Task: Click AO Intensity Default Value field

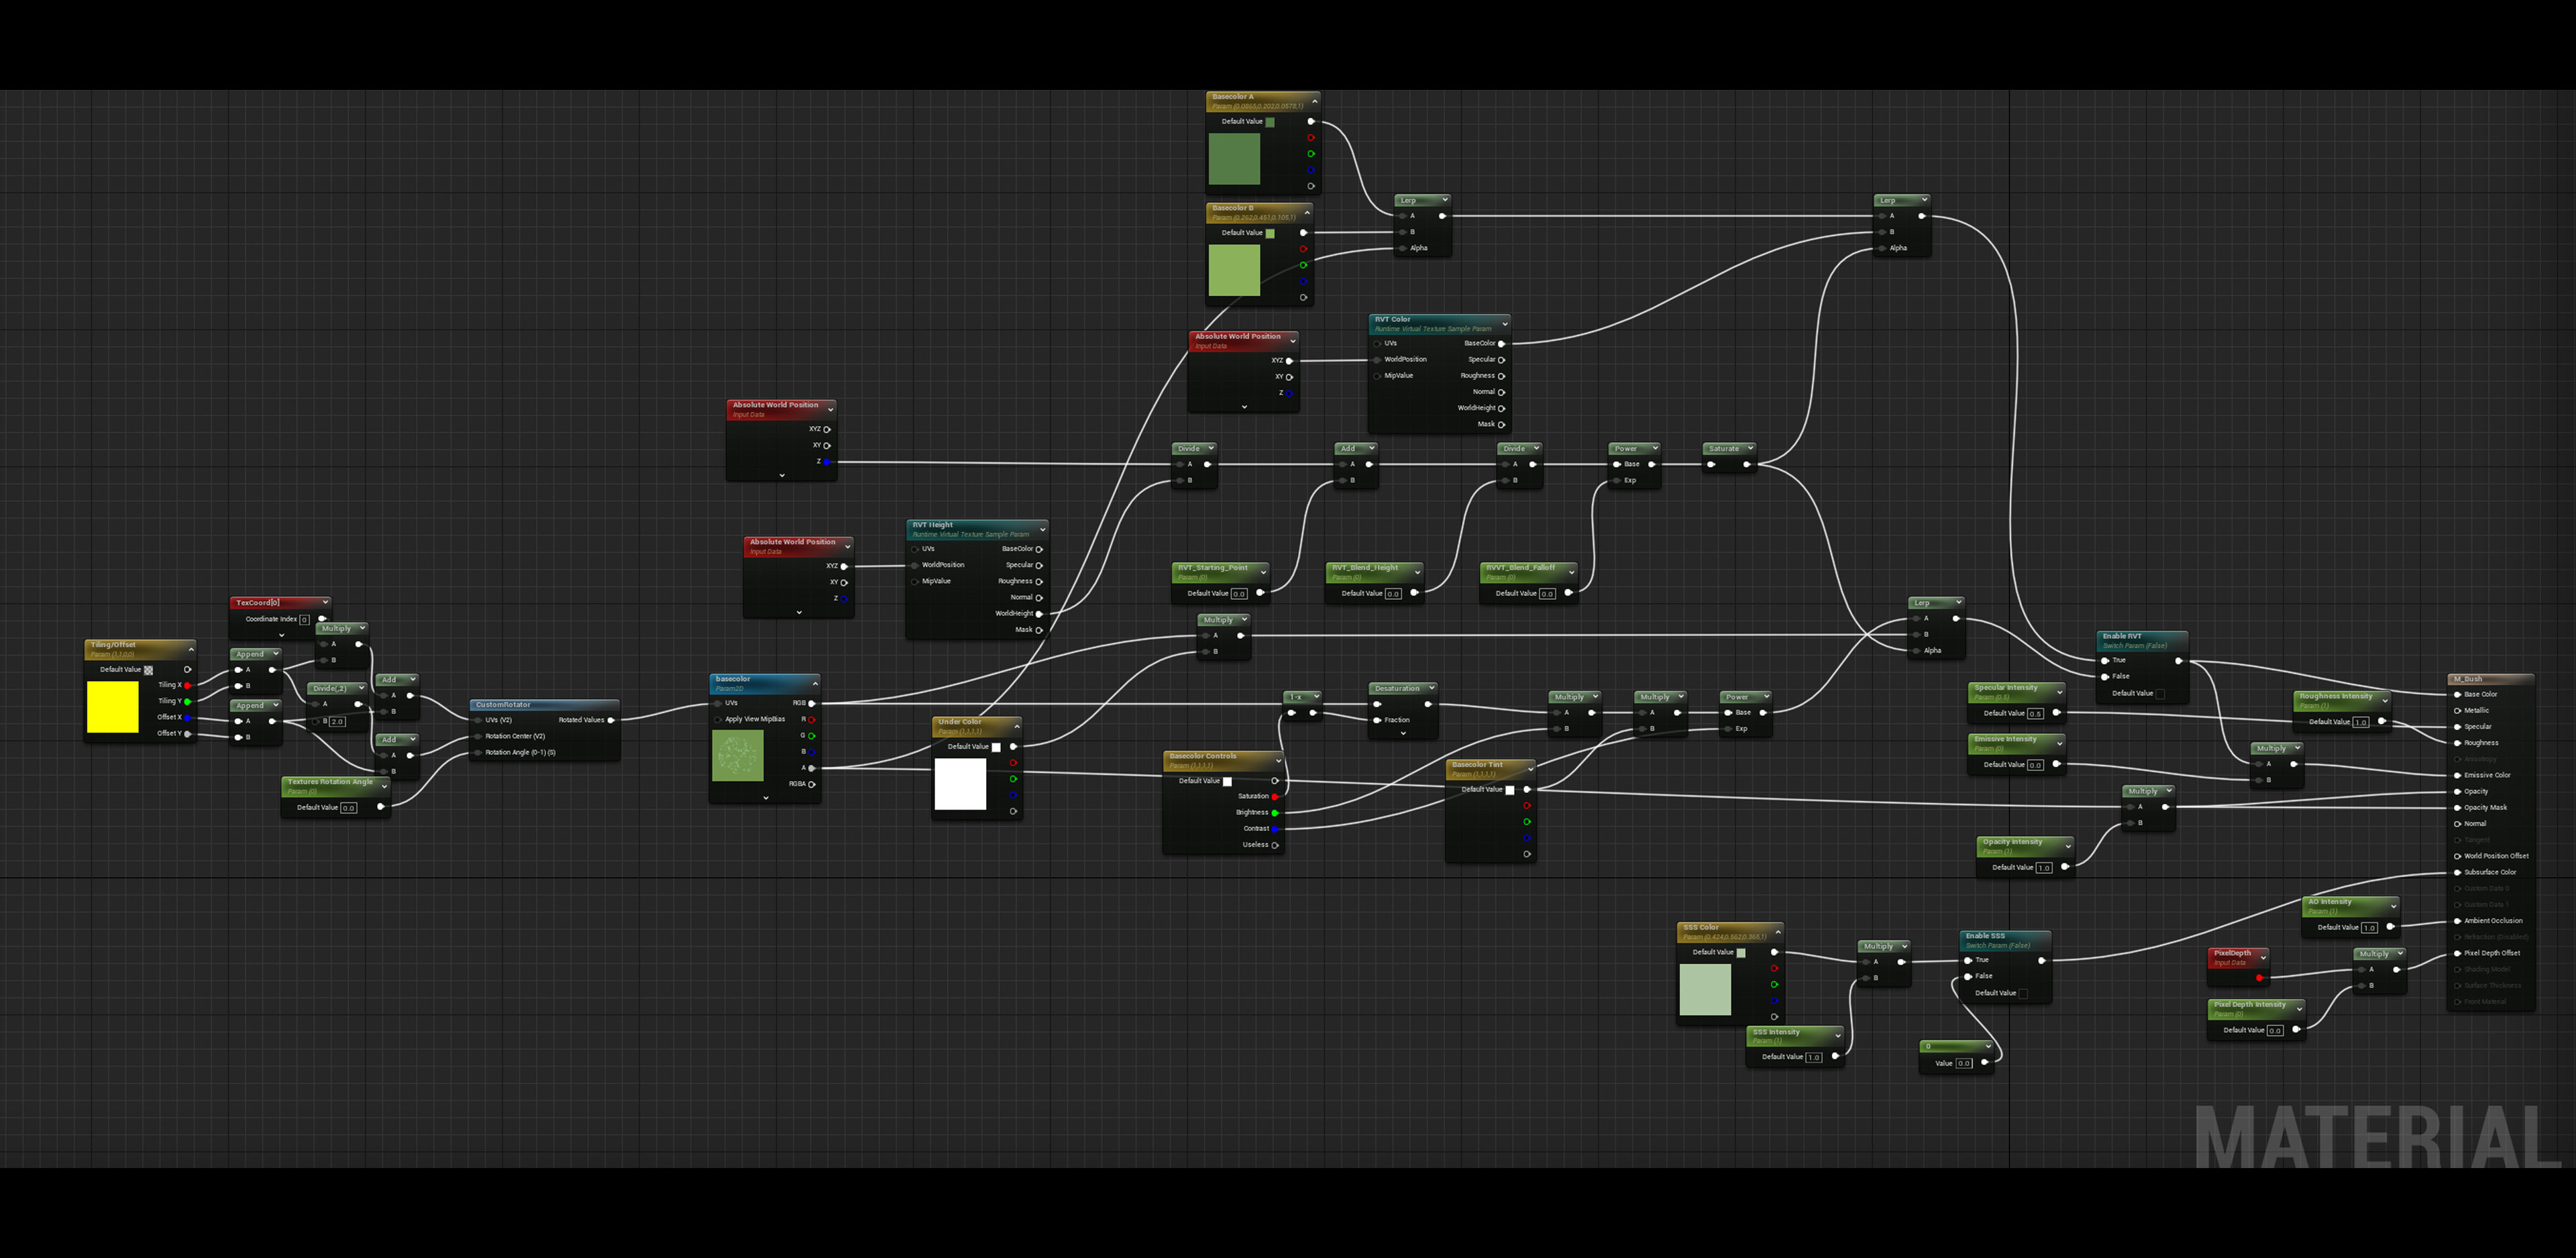Action: [x=2369, y=928]
